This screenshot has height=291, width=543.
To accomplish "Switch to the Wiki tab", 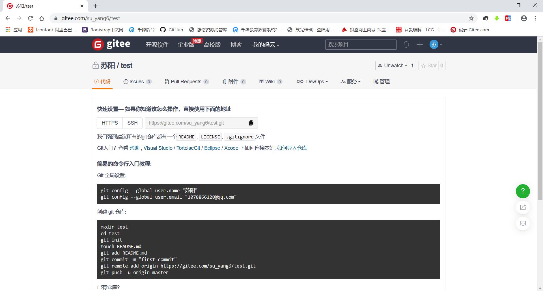I will 270,82.
